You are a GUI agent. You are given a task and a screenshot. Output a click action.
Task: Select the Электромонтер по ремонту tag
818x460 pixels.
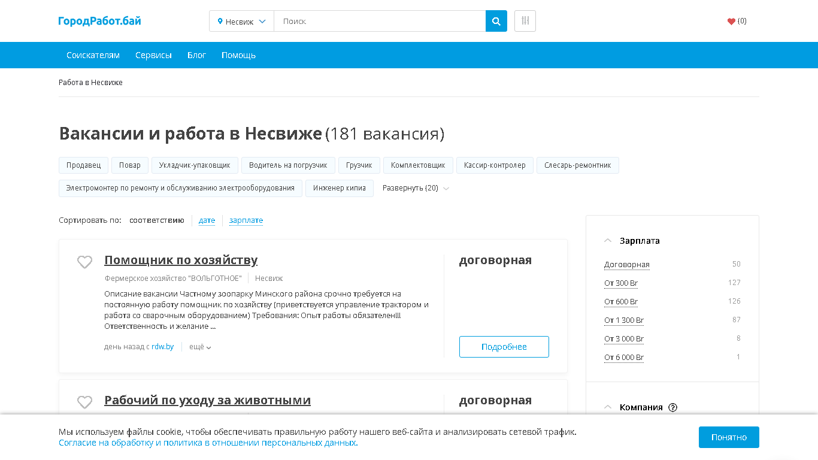[x=180, y=188]
